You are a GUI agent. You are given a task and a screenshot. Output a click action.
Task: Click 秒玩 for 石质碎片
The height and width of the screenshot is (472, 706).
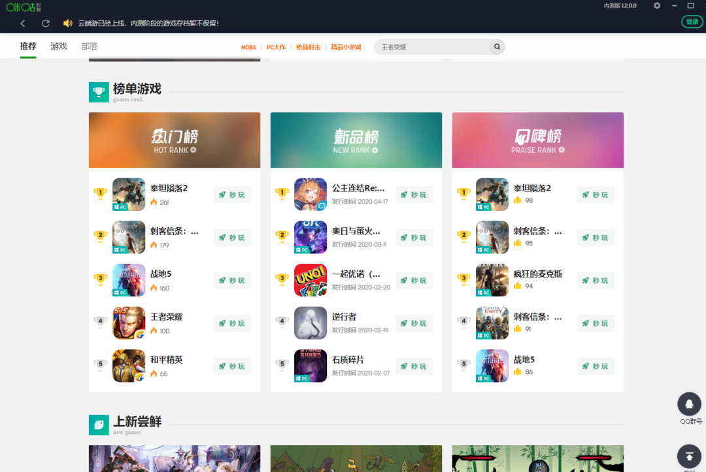coord(414,366)
